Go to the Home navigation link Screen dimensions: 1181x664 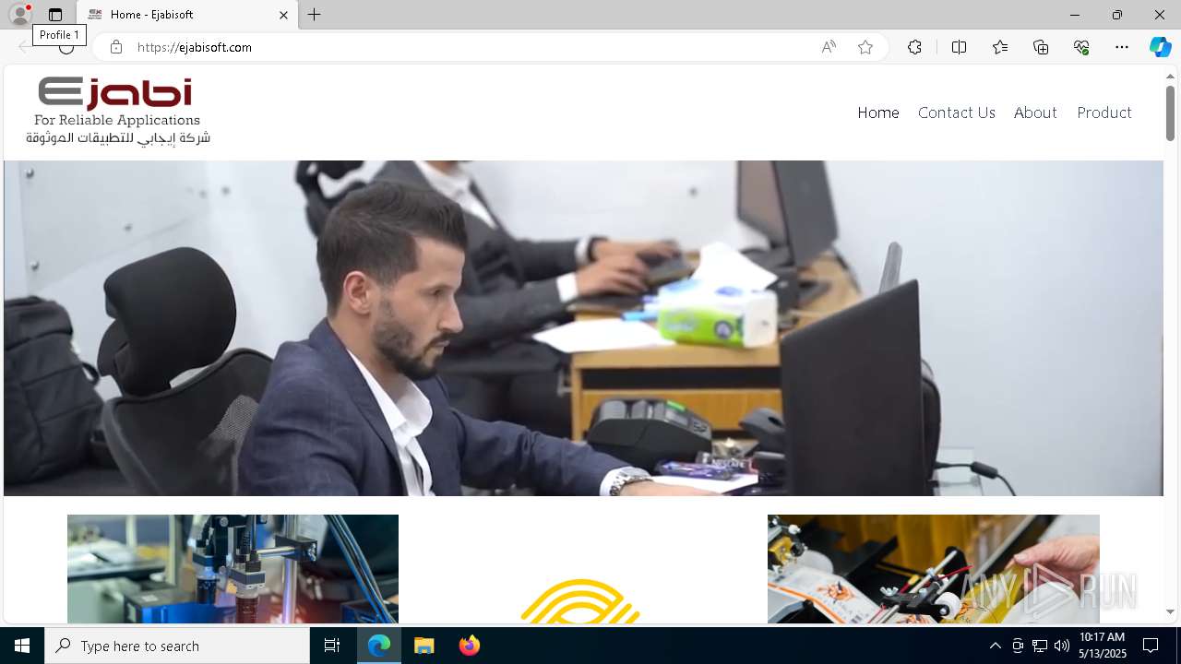click(x=878, y=113)
